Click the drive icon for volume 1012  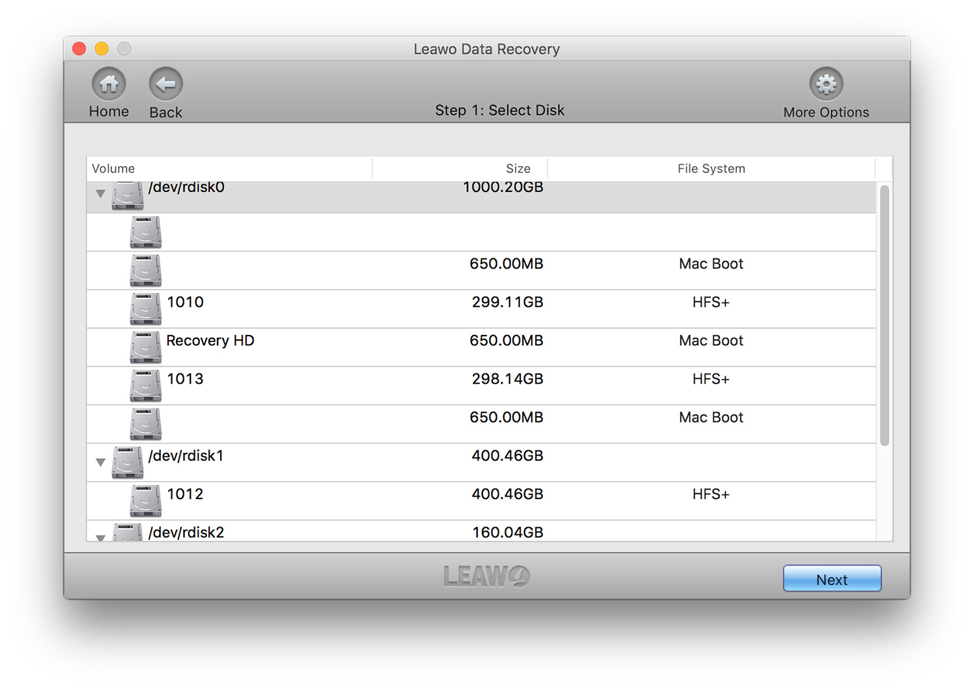pos(145,500)
